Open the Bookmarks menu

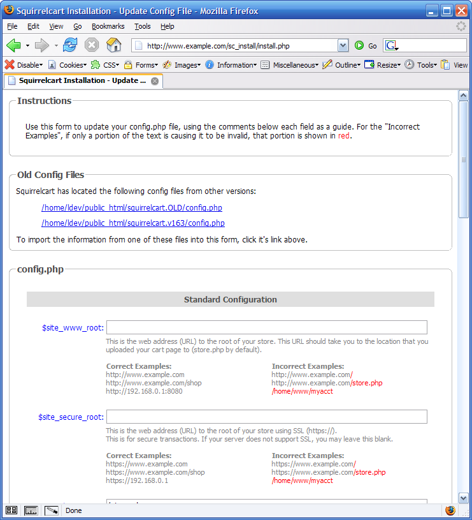[108, 26]
